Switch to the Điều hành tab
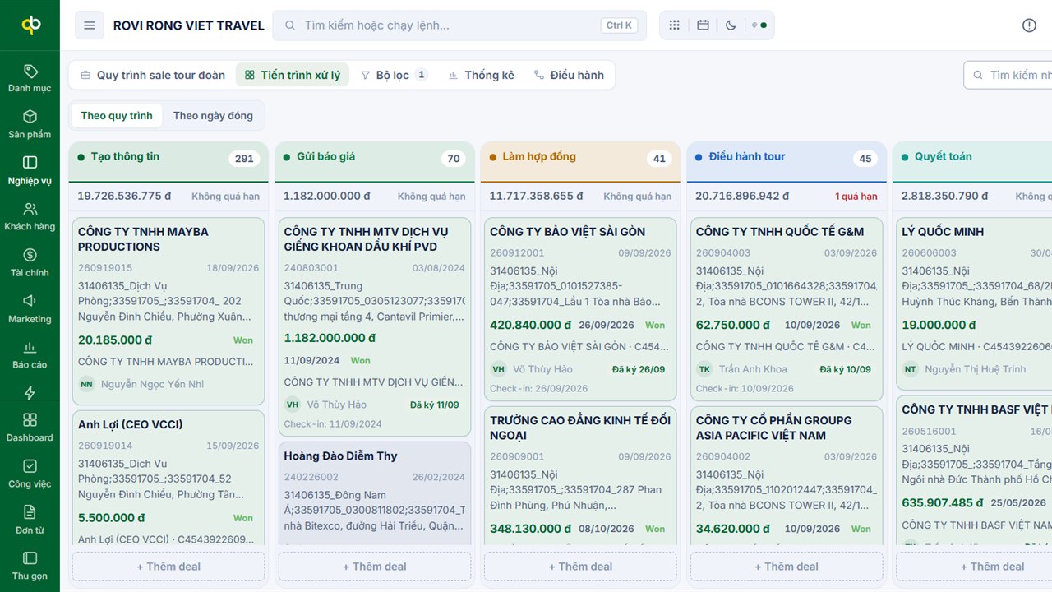The width and height of the screenshot is (1052, 592). [569, 75]
